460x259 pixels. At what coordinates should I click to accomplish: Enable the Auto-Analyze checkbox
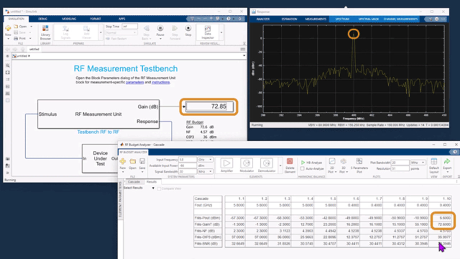(x=302, y=168)
